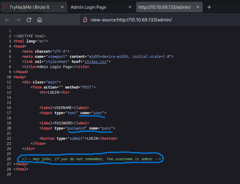Click the forward navigation arrow
Viewport: 240px width, 184px height.
click(18, 20)
